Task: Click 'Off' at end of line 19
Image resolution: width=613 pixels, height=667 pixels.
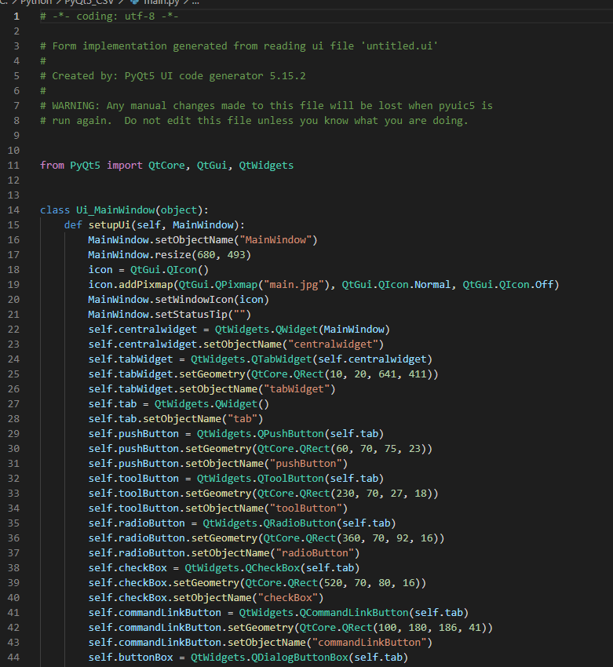Action: click(x=544, y=285)
